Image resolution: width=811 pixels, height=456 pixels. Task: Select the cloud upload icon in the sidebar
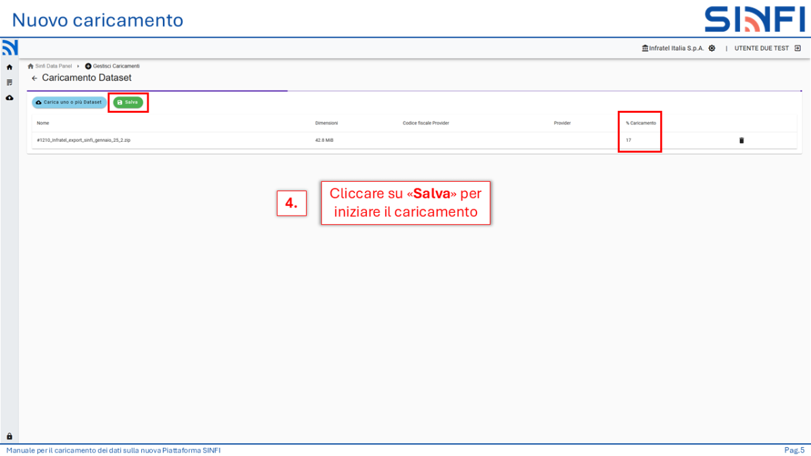pos(9,98)
